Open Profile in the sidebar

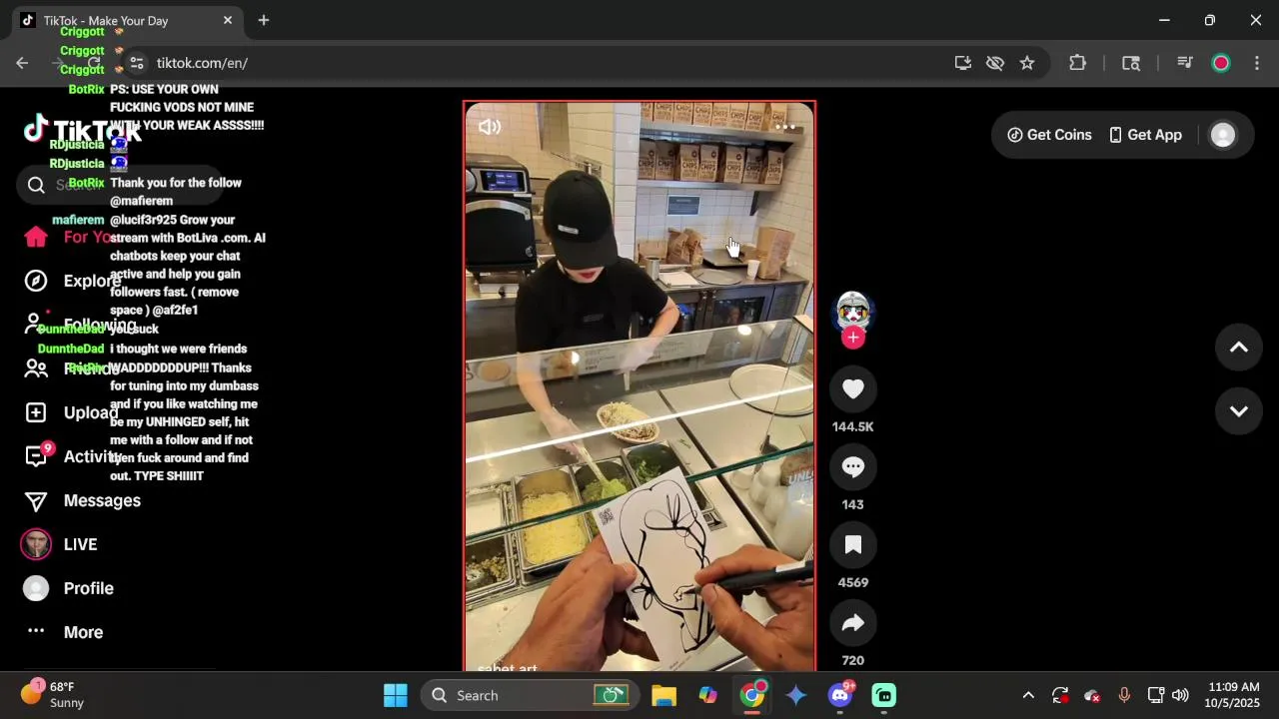pyautogui.click(x=68, y=588)
